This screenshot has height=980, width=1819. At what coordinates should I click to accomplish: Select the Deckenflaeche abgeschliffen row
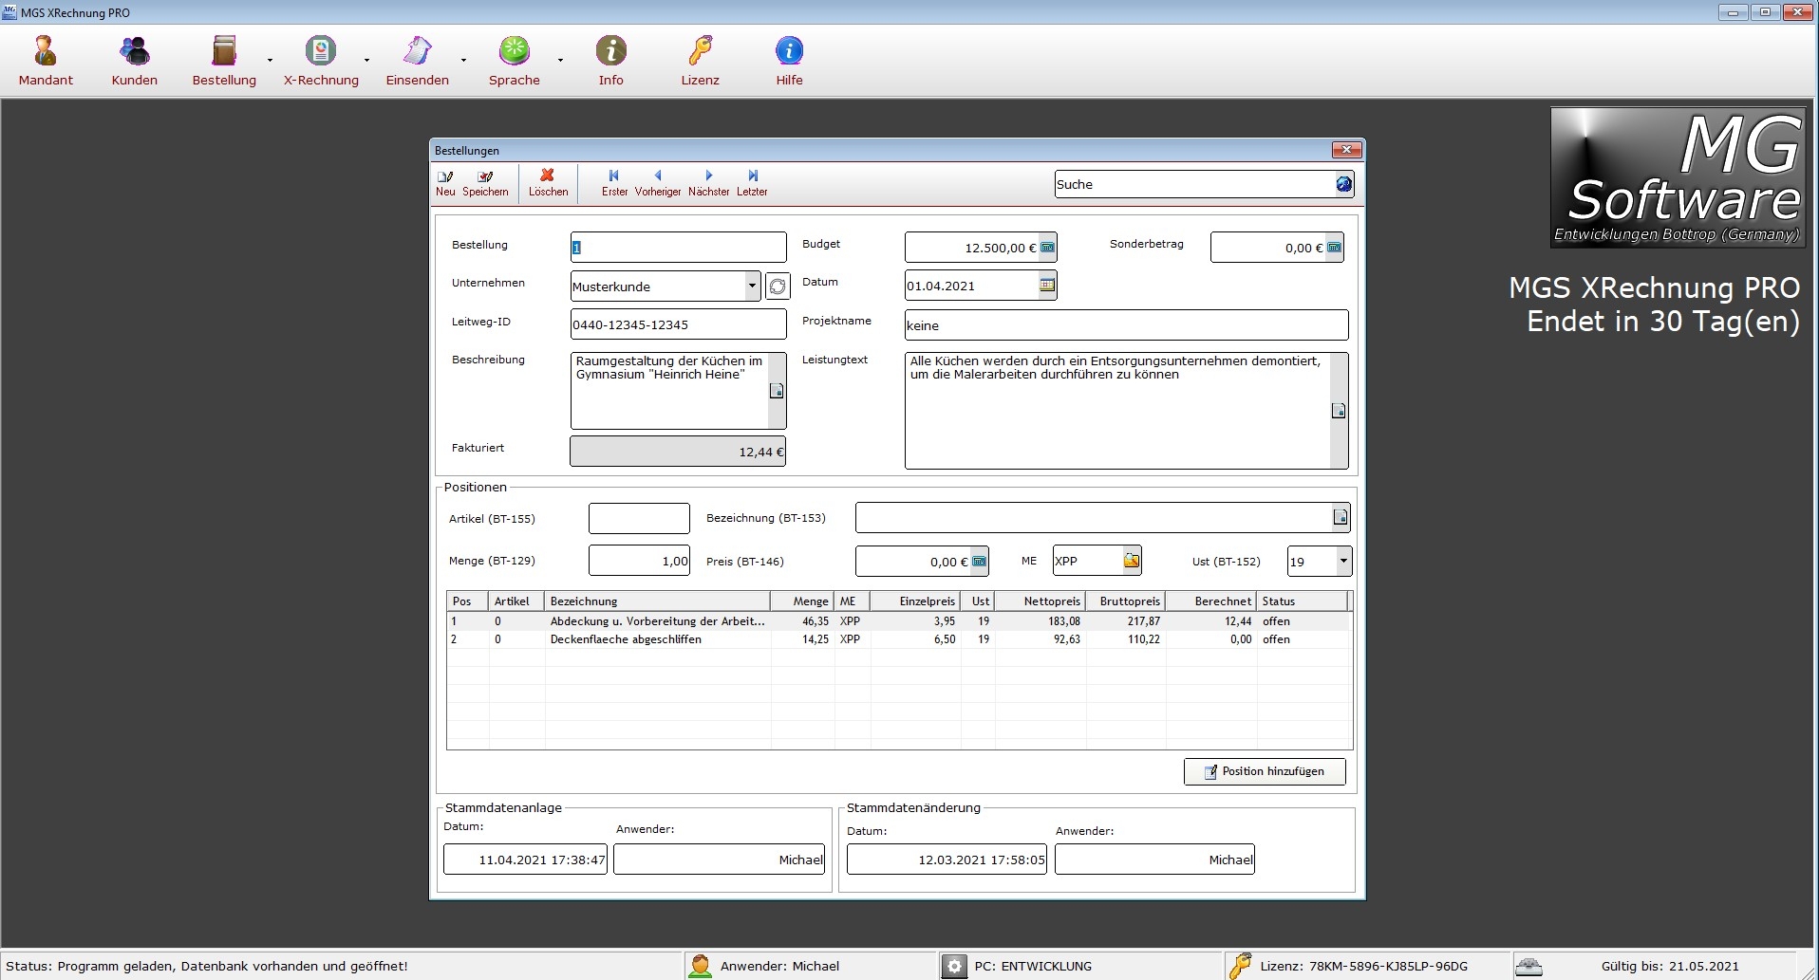(x=626, y=639)
